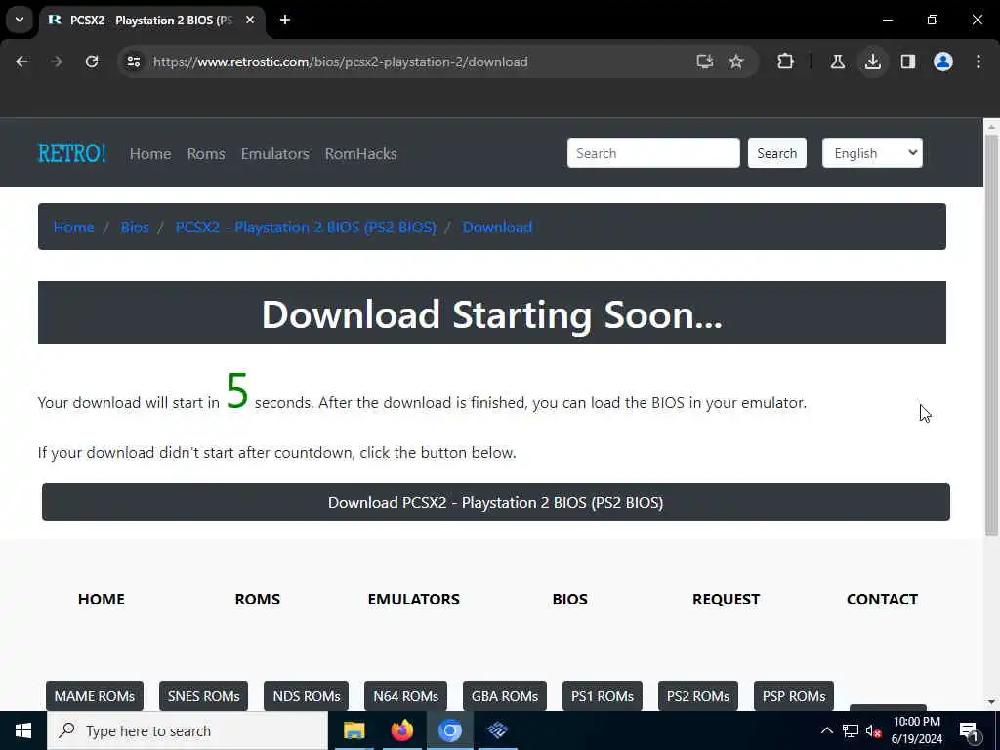The width and height of the screenshot is (1000, 750).
Task: Open site information icon in address bar
Action: [x=134, y=62]
